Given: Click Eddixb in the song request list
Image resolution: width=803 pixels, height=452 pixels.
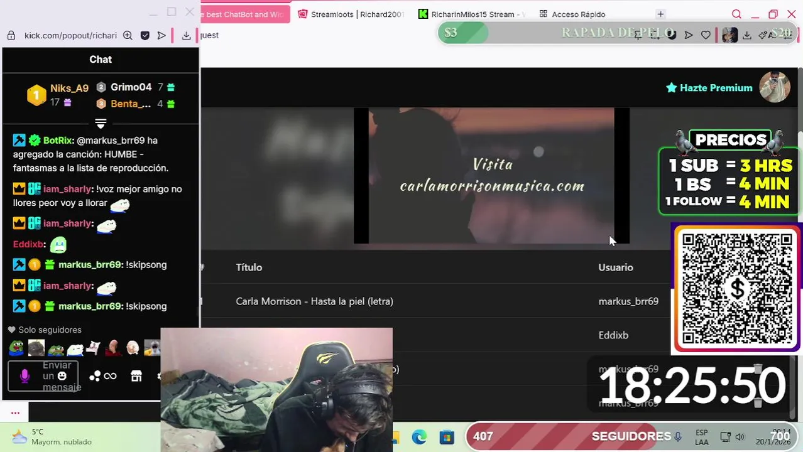Looking at the screenshot, I should click(x=613, y=335).
